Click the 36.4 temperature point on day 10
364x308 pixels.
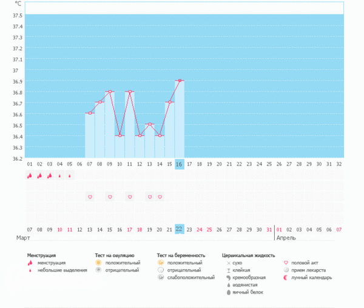pyautogui.click(x=120, y=135)
